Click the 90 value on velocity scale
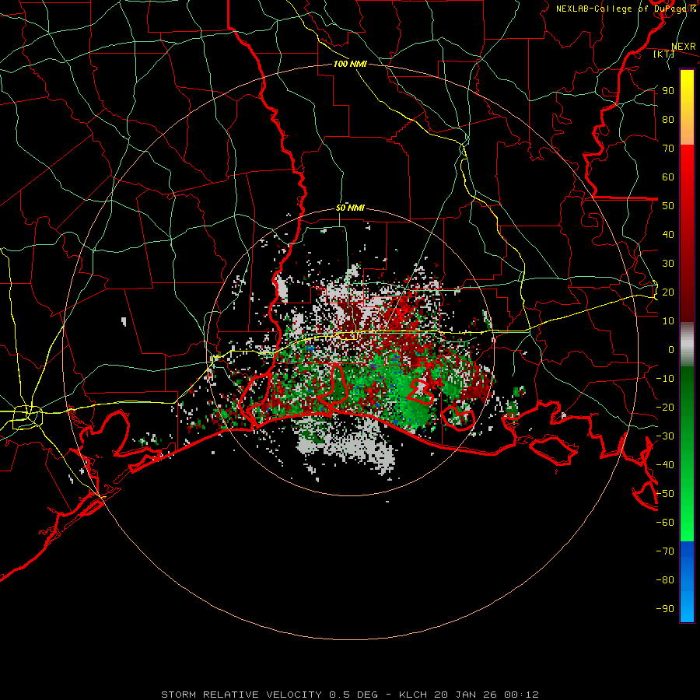 click(668, 91)
